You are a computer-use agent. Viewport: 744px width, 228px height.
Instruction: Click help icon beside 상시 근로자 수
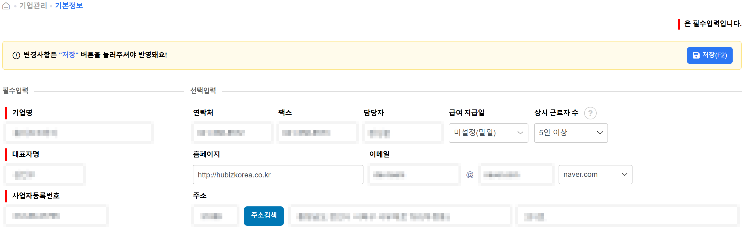(590, 113)
